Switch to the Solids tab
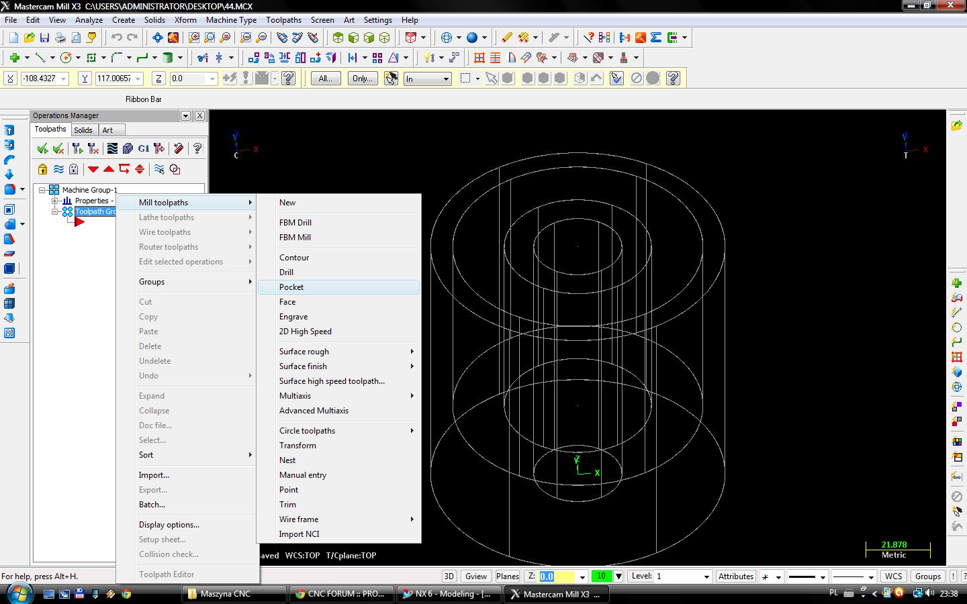Viewport: 967px width, 604px height. click(x=83, y=130)
